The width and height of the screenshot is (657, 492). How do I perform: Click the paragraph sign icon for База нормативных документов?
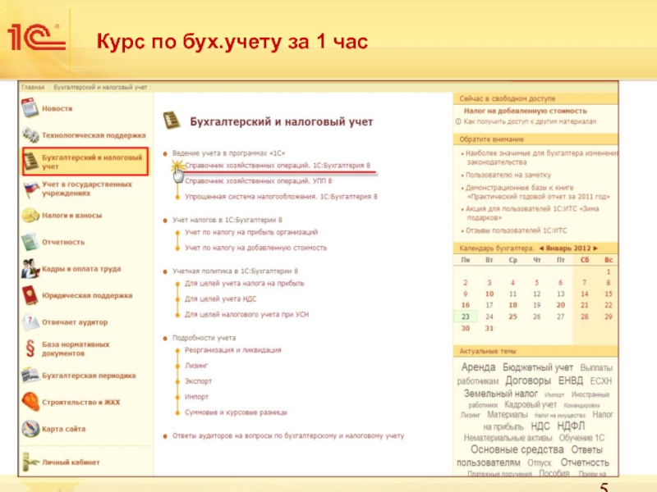click(x=30, y=348)
